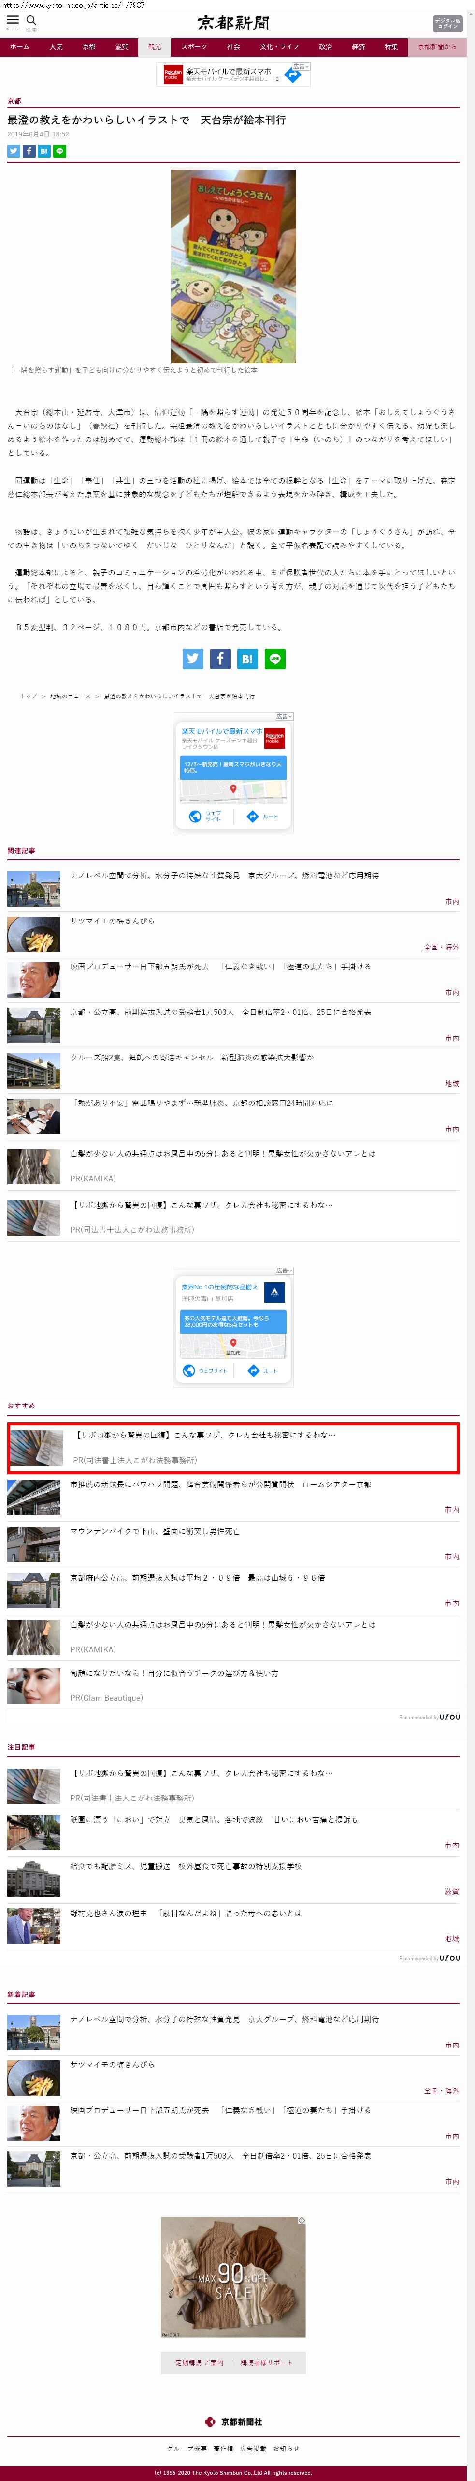Viewport: 475px width, 2481px height.
Task: Click ルート icon in Rakuten Mobile map ad
Action: pyautogui.click(x=252, y=816)
